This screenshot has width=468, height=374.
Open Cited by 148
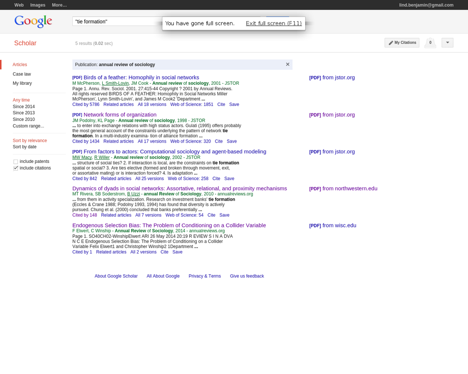click(x=84, y=215)
